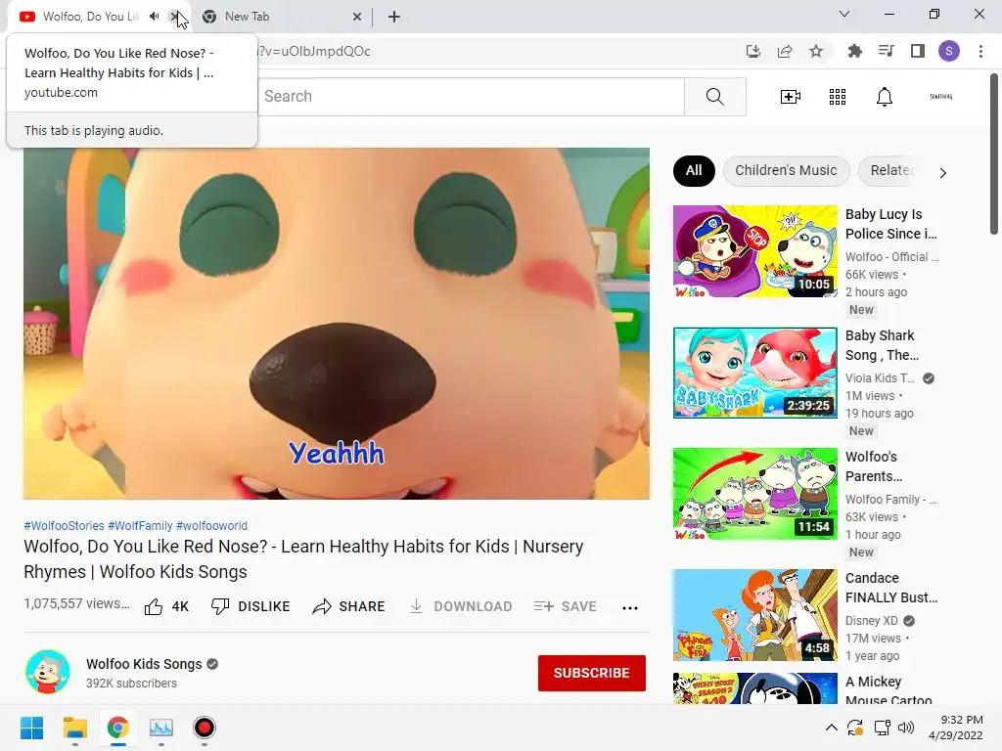Expand the hidden system tray icons
The width and height of the screenshot is (1002, 751).
[x=832, y=728]
